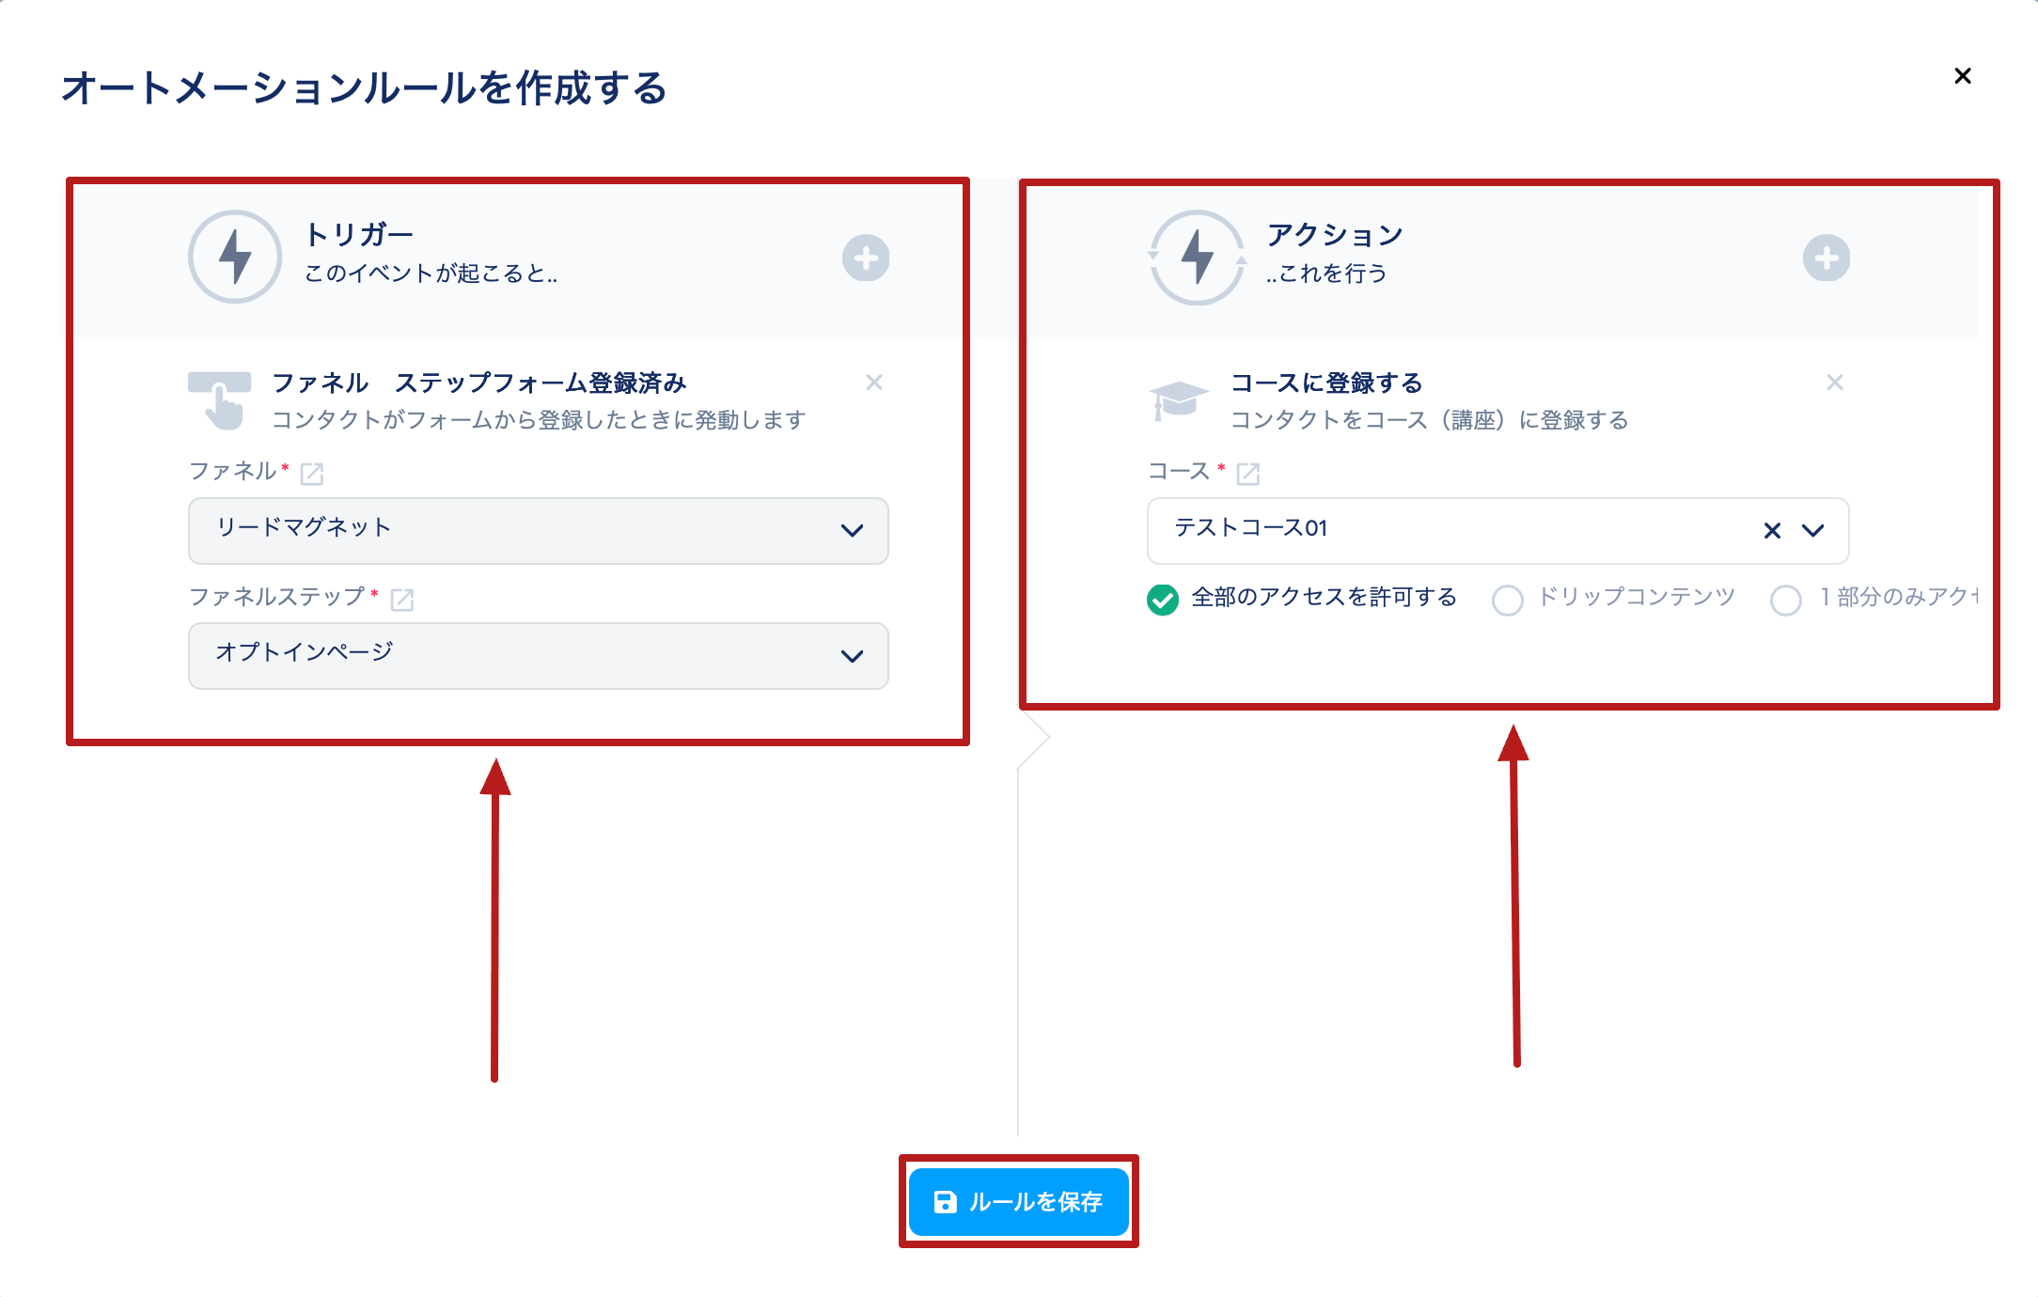Expand the テストコース01 course dropdown chevron
Screen dimensions: 2038x1297
(x=1812, y=530)
